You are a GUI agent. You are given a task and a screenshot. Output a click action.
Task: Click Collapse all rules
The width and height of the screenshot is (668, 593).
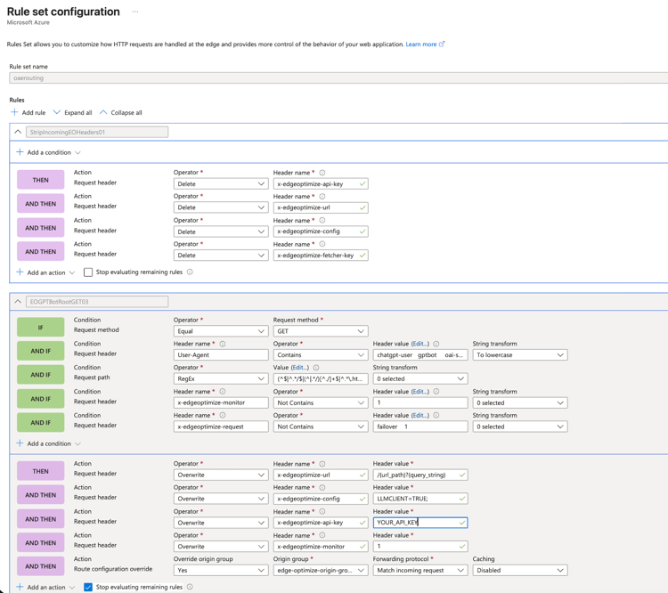[x=121, y=112]
